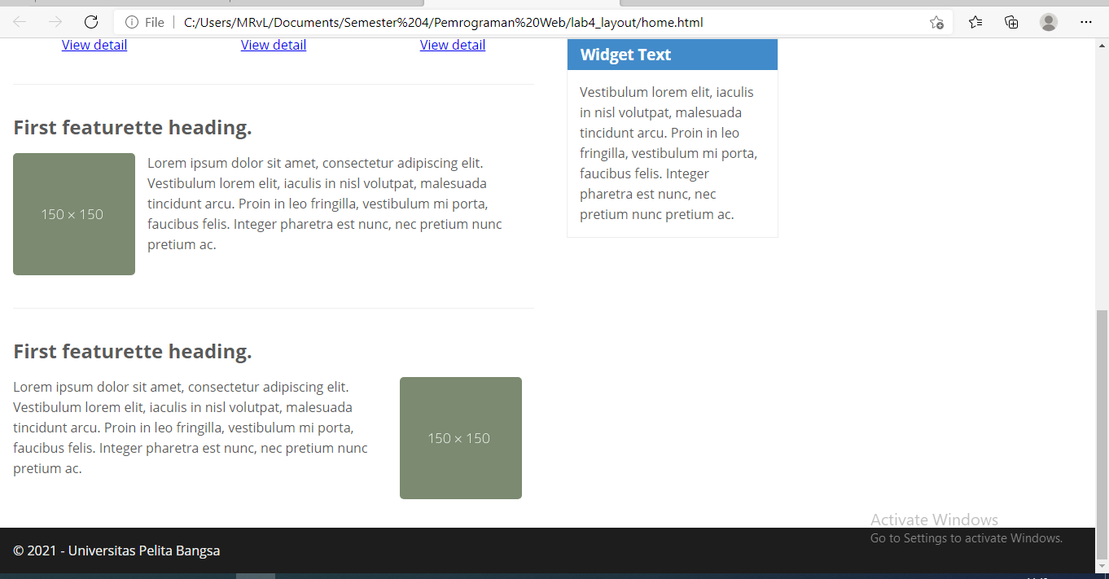
Task: Click the rightmost View detail link
Action: pos(452,45)
